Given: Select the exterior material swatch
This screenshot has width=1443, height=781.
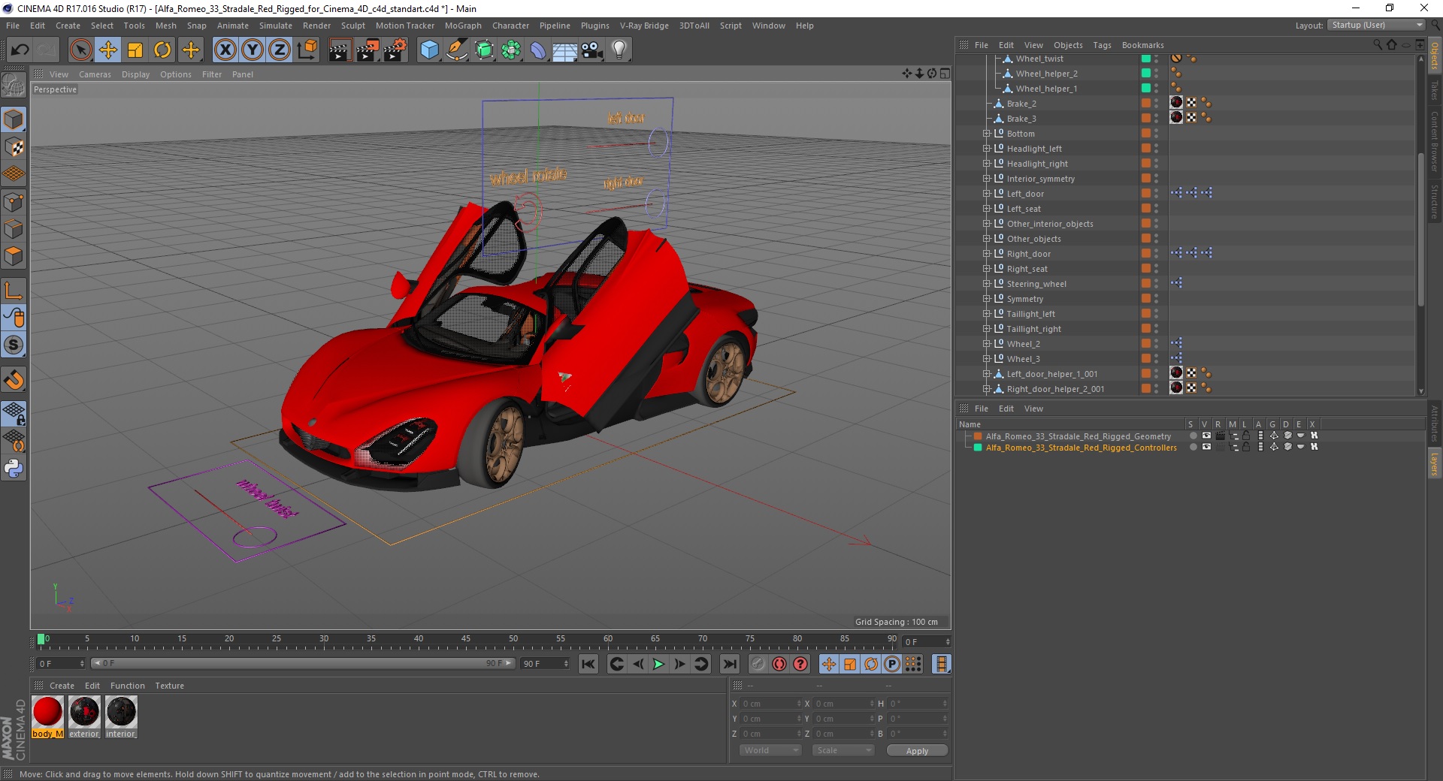Looking at the screenshot, I should (x=84, y=717).
